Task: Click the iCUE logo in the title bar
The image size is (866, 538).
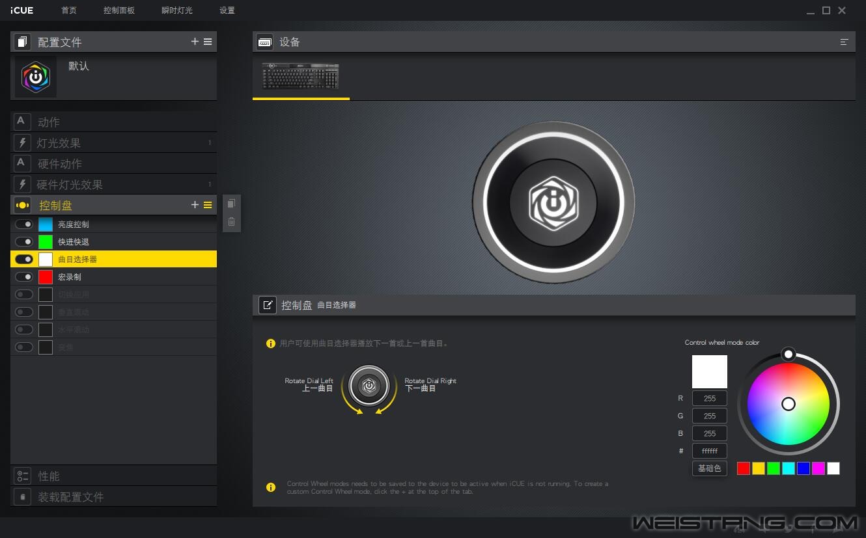Action: 22,10
